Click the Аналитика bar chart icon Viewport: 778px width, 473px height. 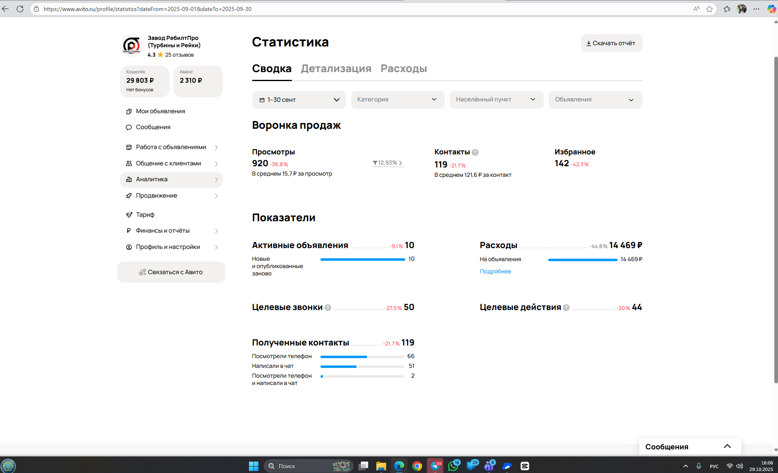(x=129, y=179)
